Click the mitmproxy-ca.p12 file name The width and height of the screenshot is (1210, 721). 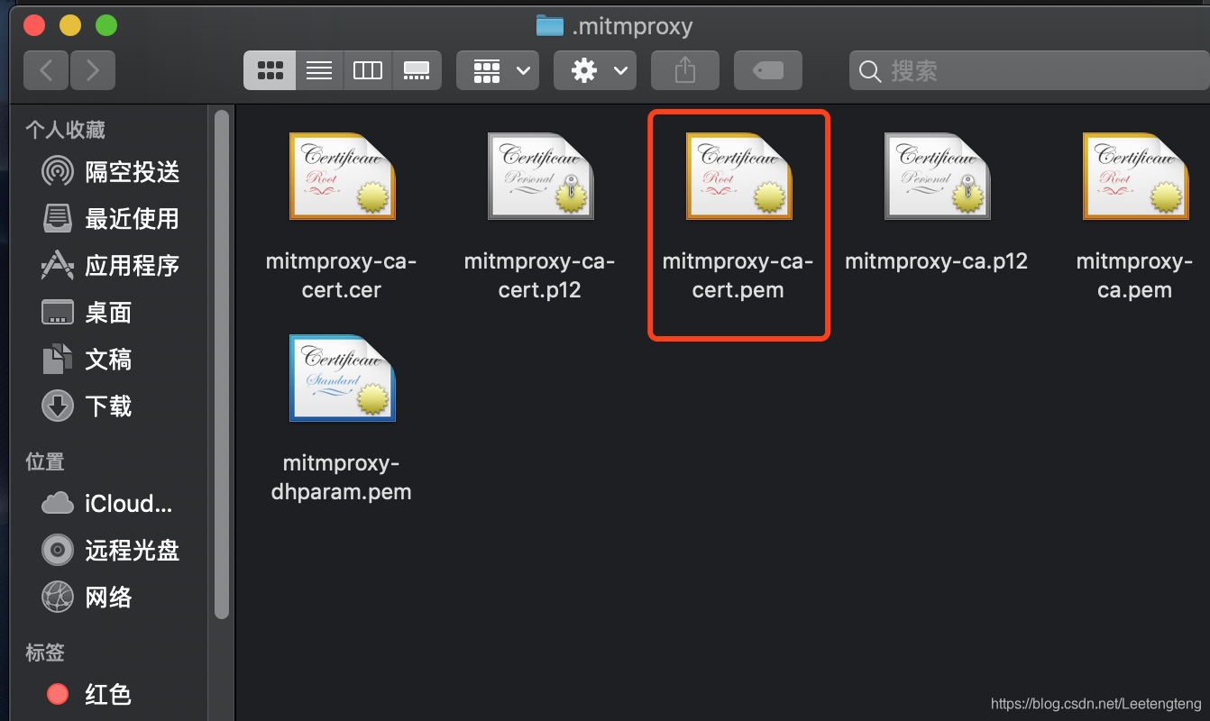point(937,261)
